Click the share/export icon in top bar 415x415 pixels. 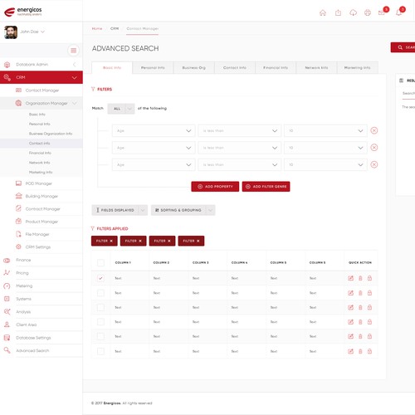338,12
